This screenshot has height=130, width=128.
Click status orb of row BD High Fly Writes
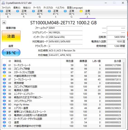pos(4,105)
